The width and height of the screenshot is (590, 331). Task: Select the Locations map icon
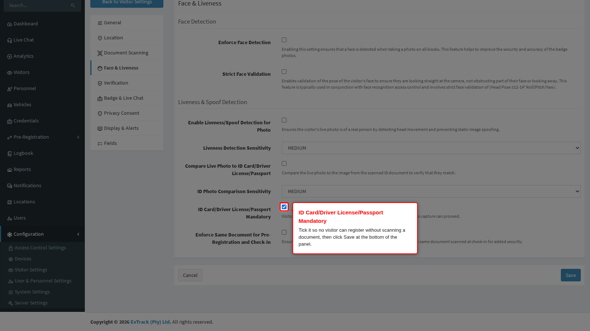pyautogui.click(x=10, y=202)
